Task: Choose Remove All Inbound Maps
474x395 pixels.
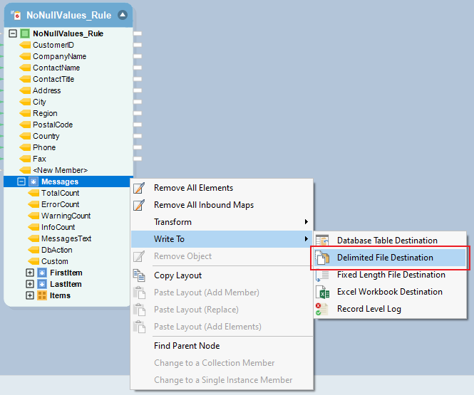Action: pyautogui.click(x=222, y=205)
